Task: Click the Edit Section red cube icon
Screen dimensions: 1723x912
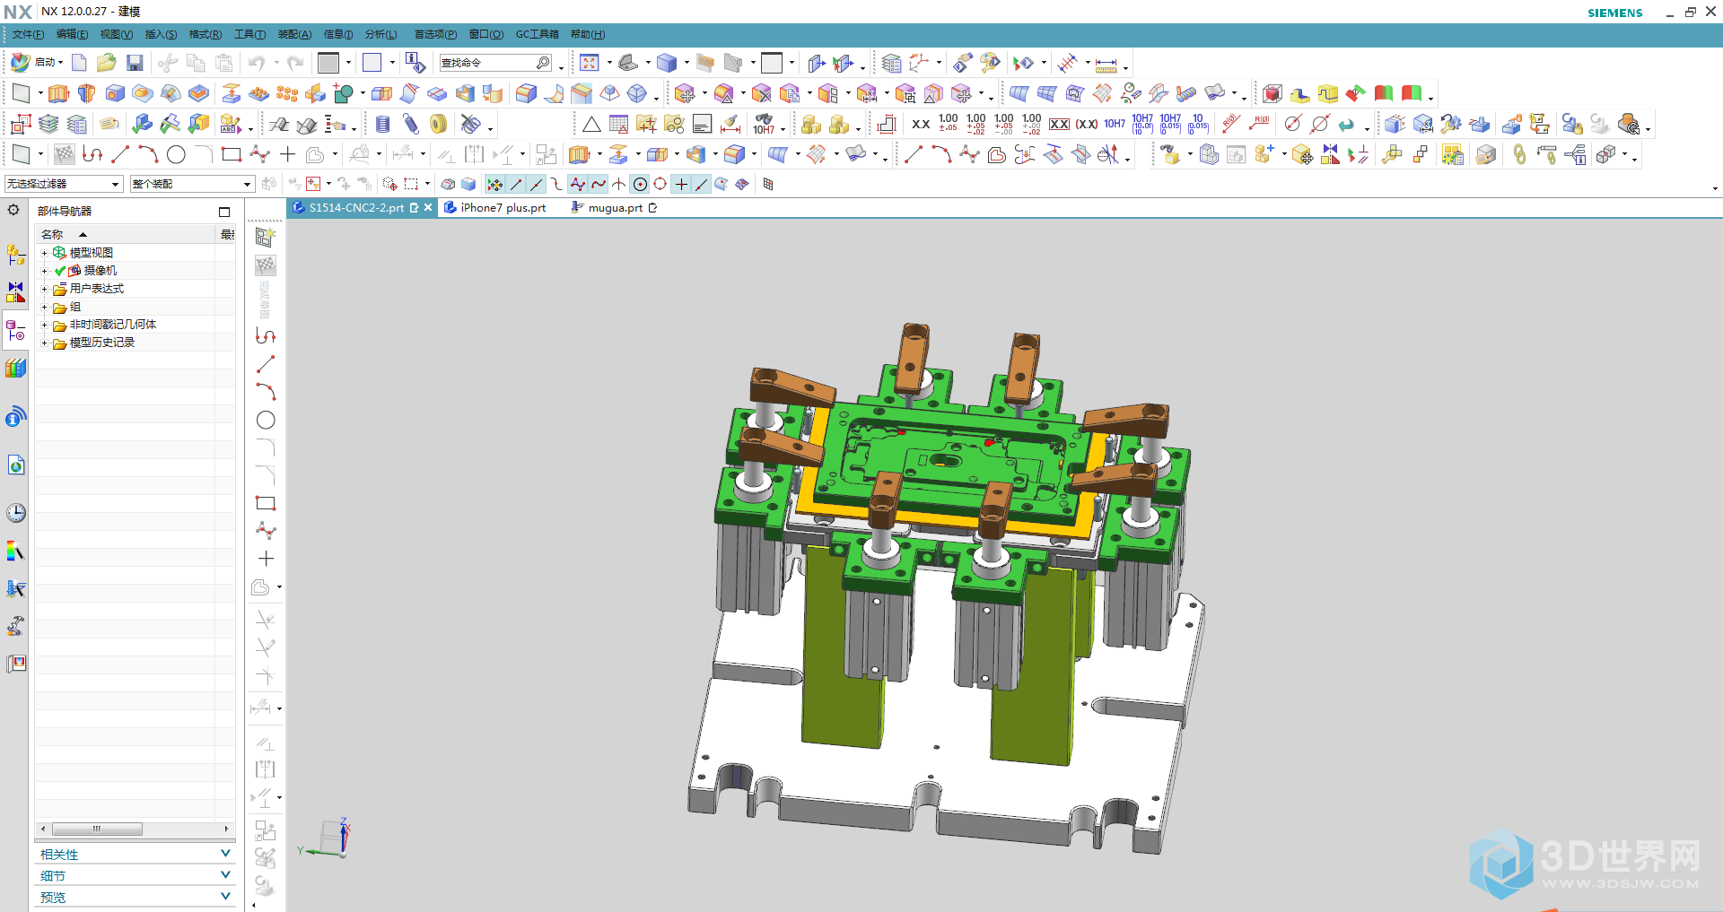Action: coord(1273,94)
